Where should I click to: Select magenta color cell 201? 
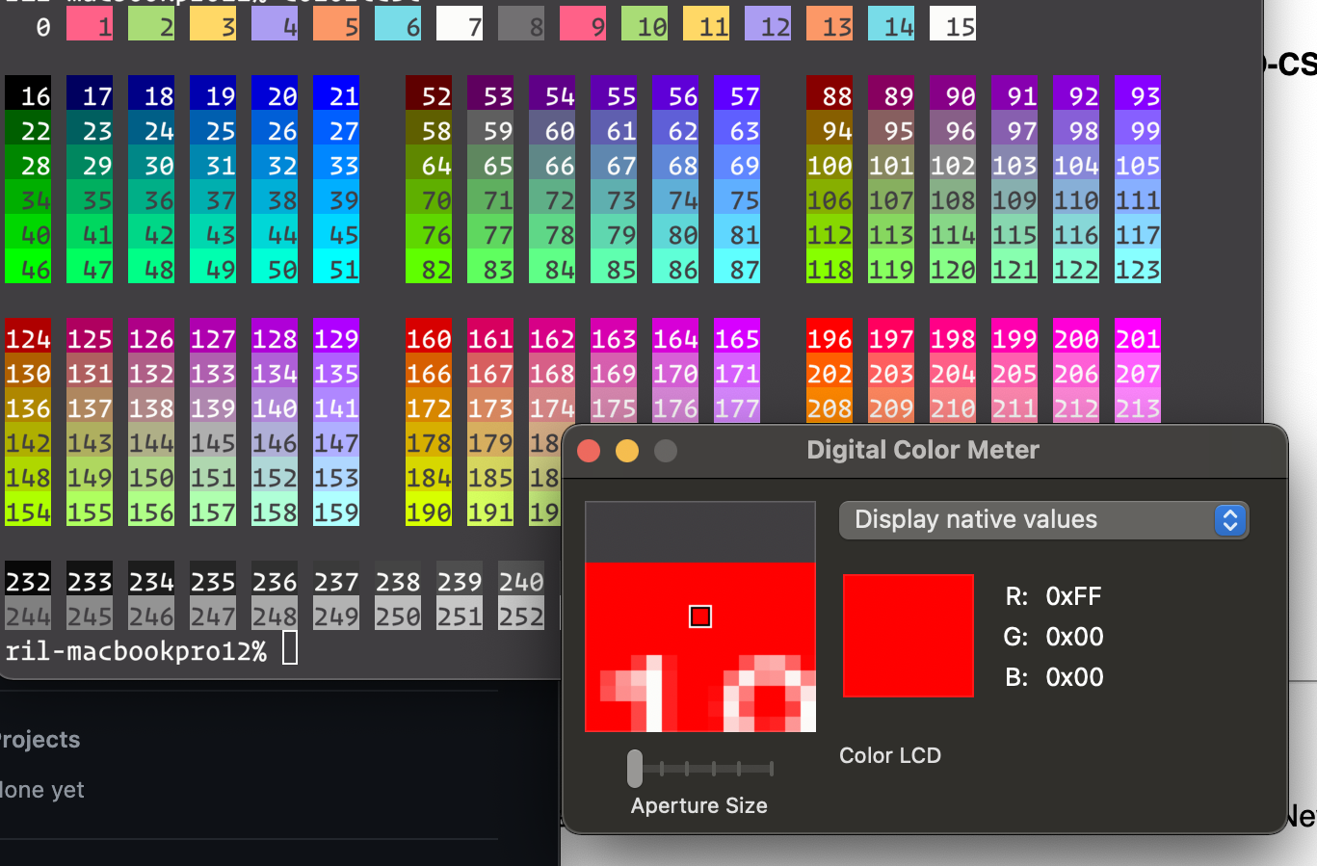tap(1138, 339)
